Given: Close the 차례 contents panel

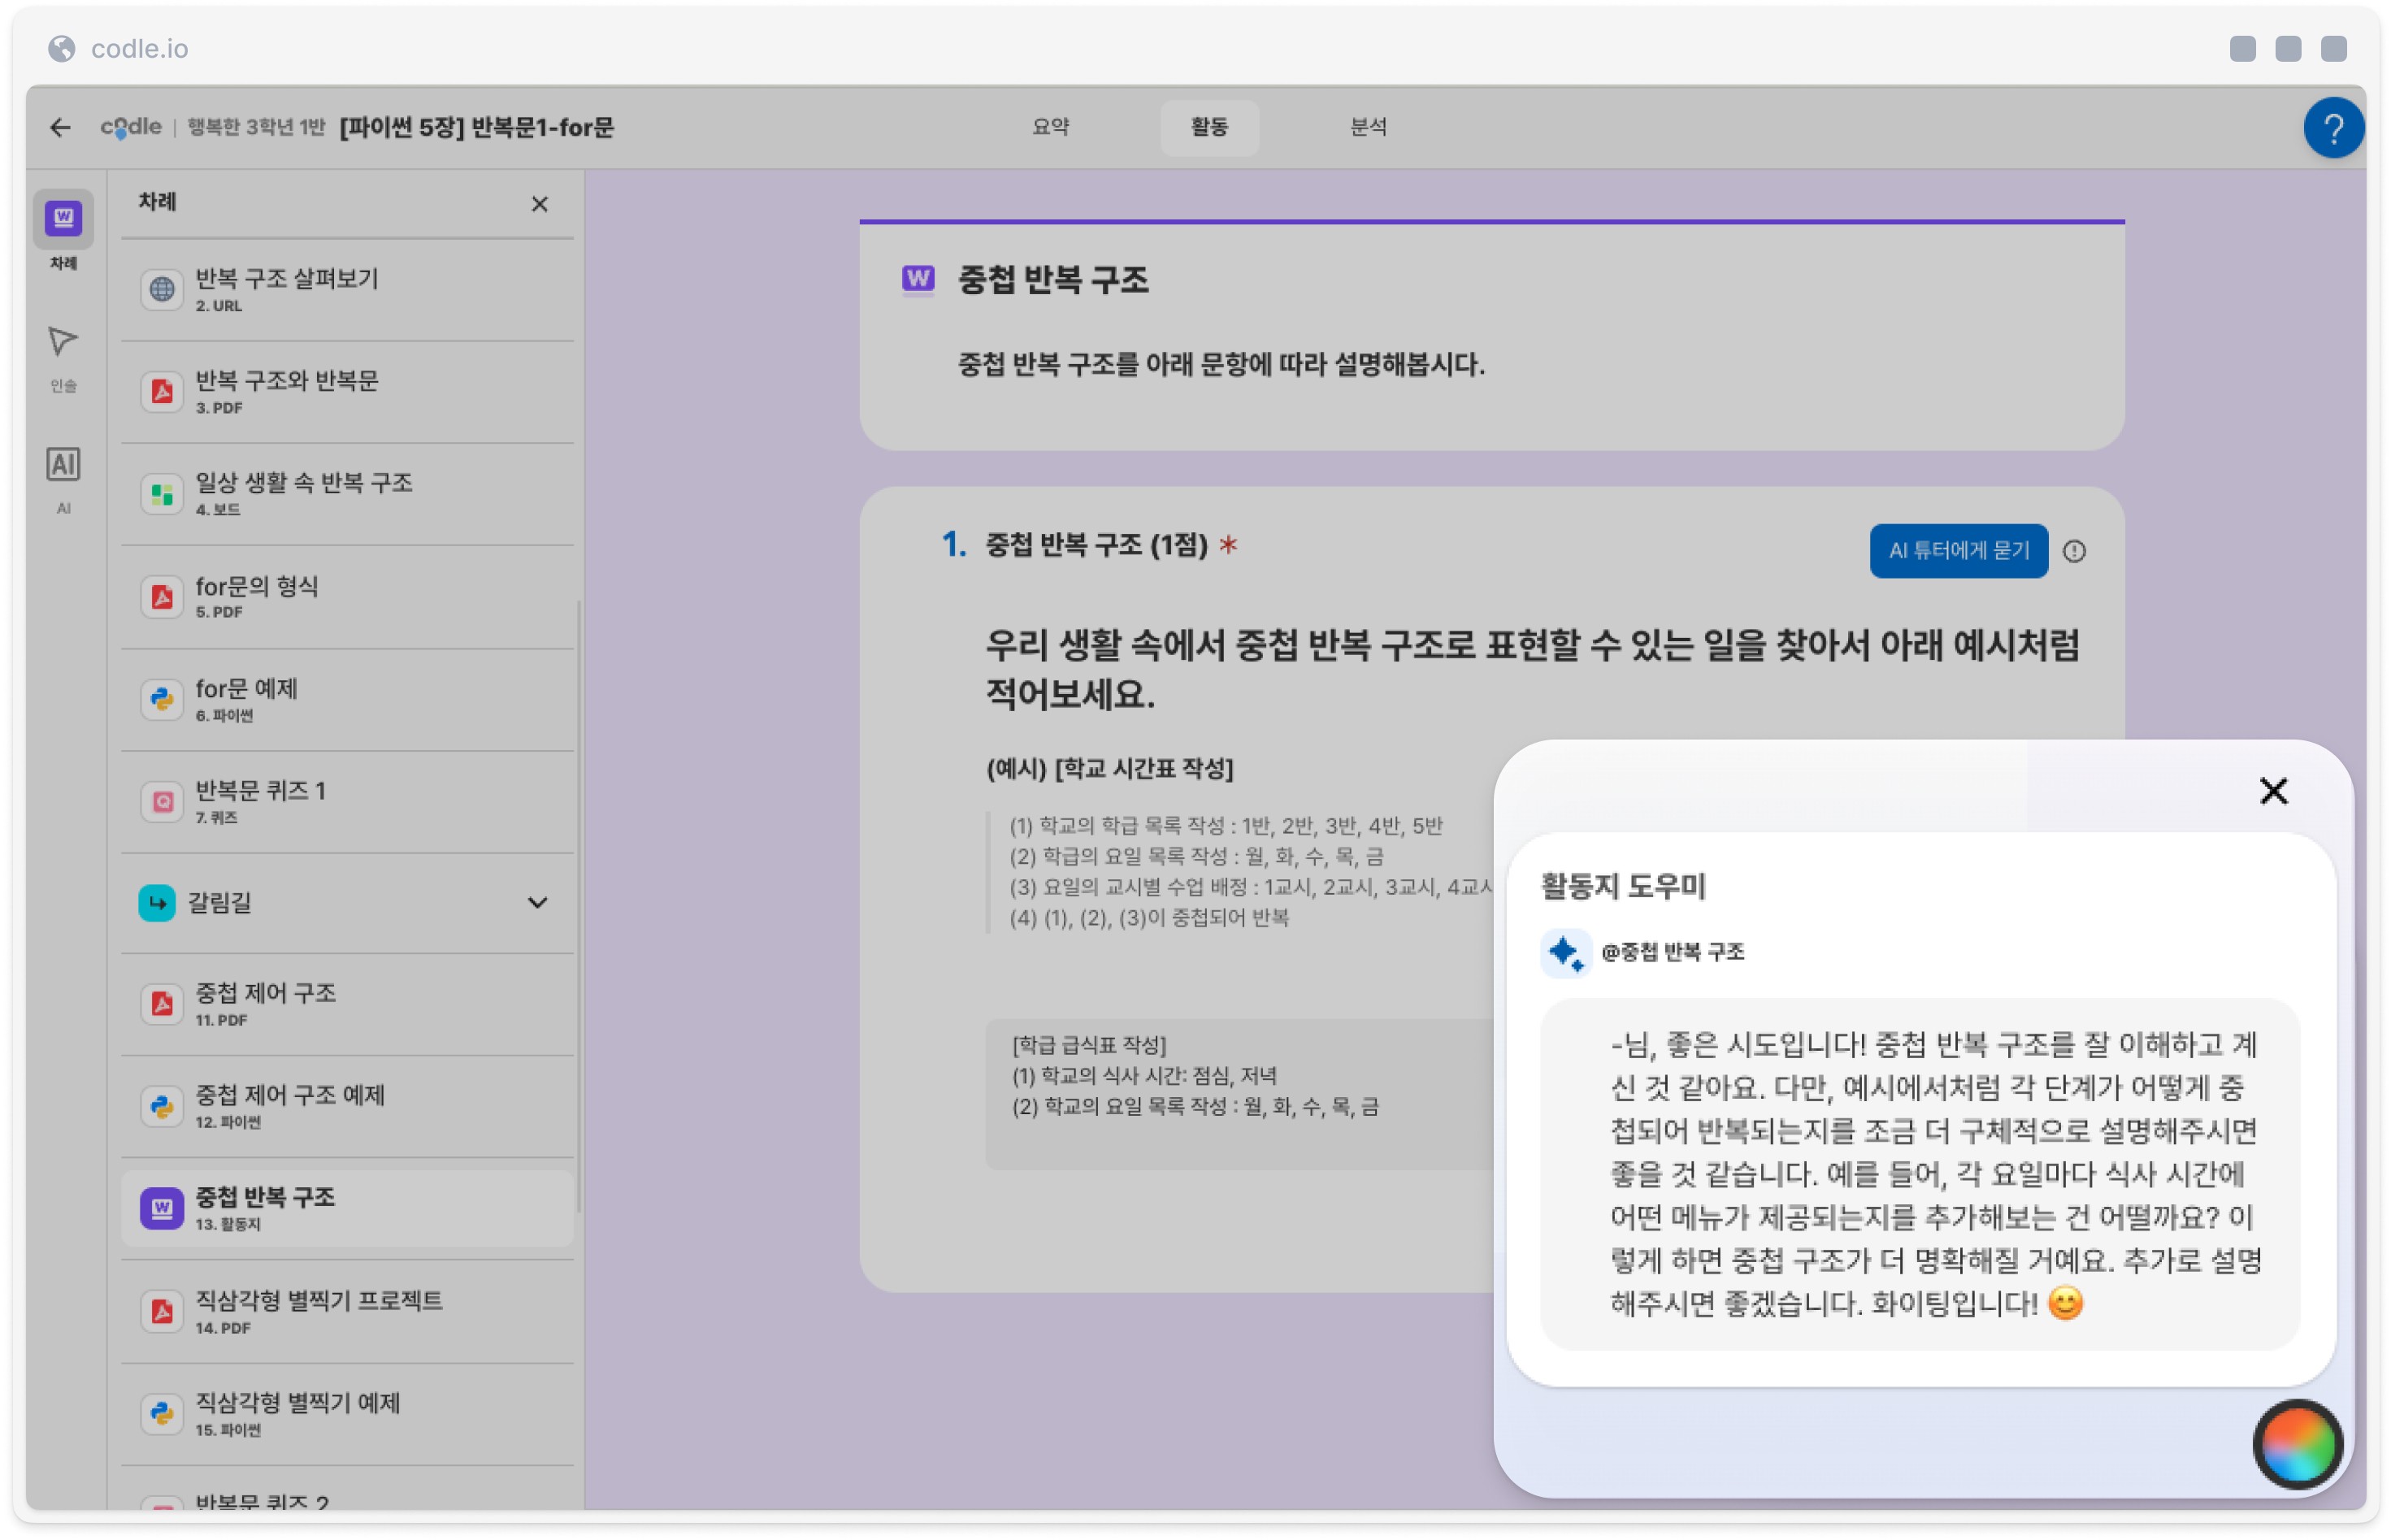Looking at the screenshot, I should click(539, 204).
